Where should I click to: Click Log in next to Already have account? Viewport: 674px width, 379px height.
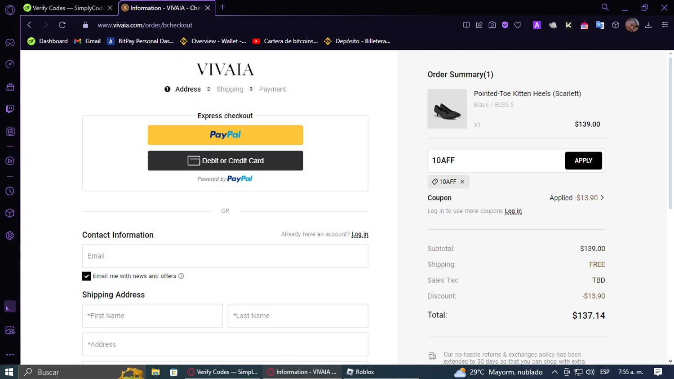[360, 234]
